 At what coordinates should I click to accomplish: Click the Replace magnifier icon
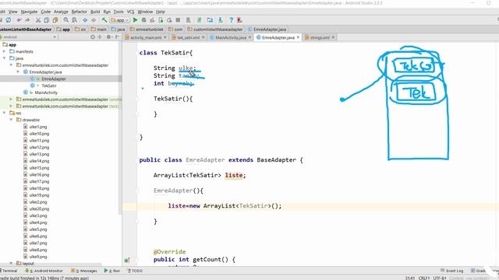coord(75,20)
